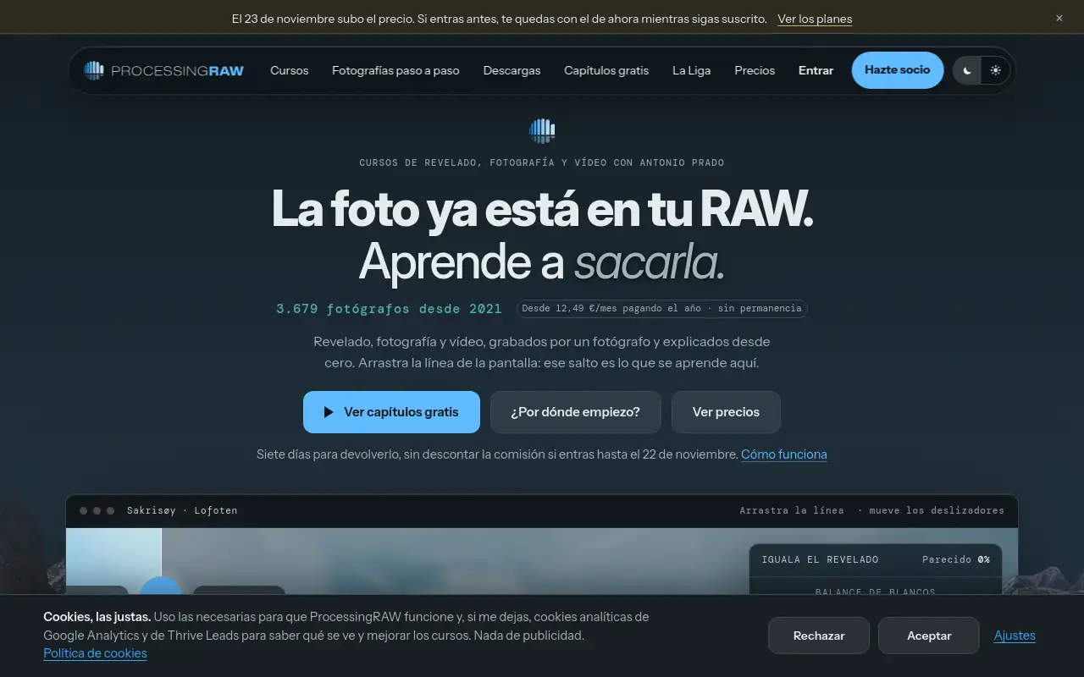Follow the Ver los planes link
The image size is (1084, 677).
(815, 19)
